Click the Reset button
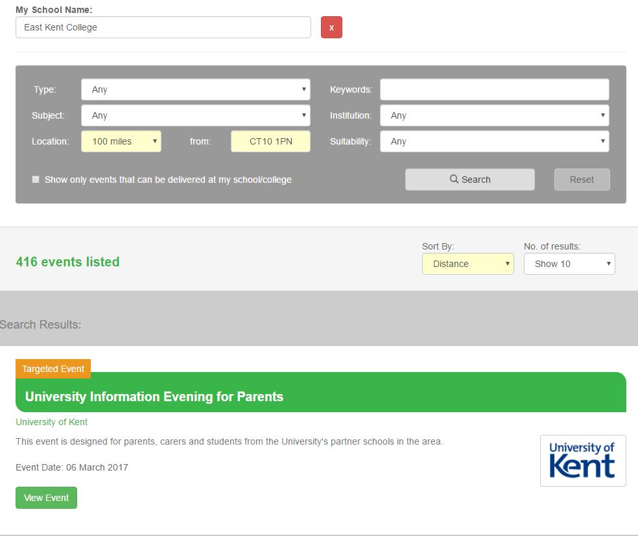 coord(582,180)
